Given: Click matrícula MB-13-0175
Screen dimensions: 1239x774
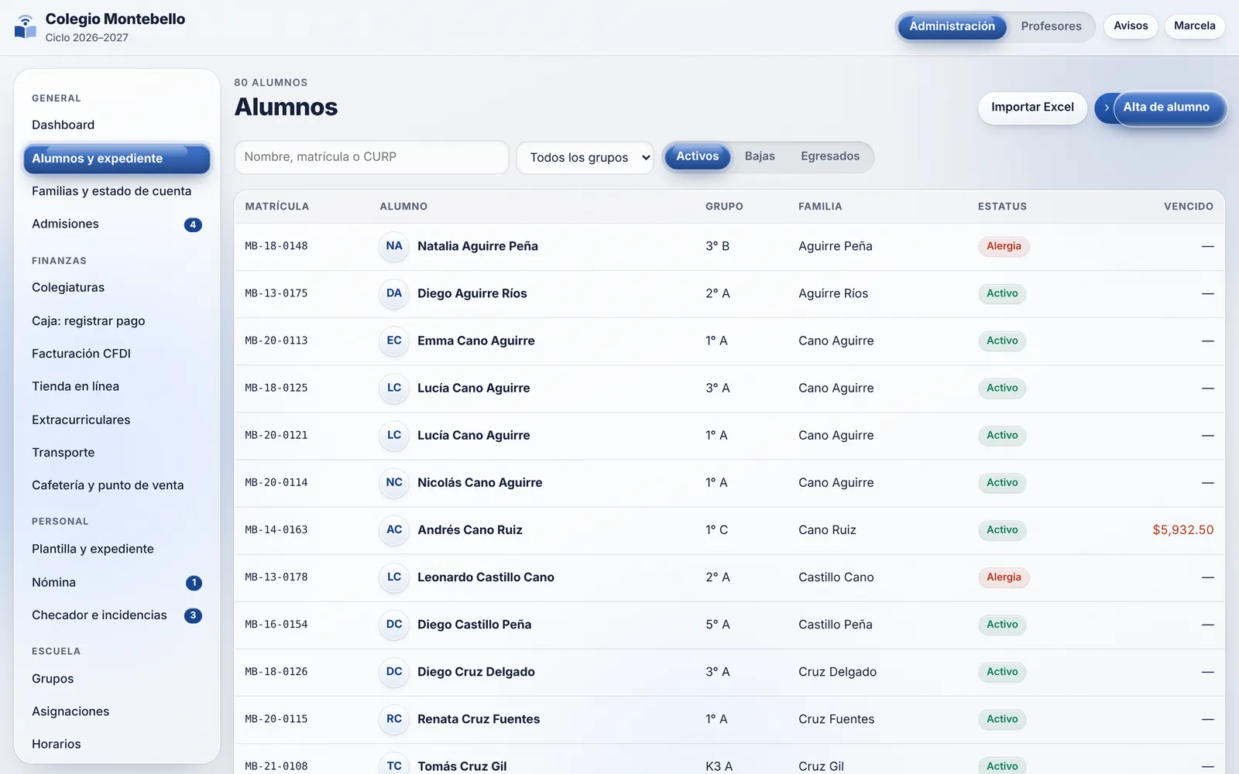Looking at the screenshot, I should coord(276,293).
